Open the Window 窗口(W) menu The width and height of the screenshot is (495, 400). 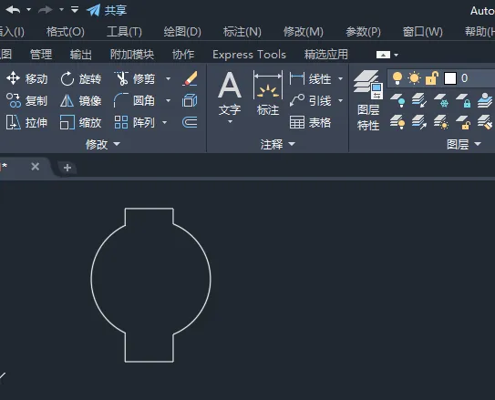pos(422,32)
